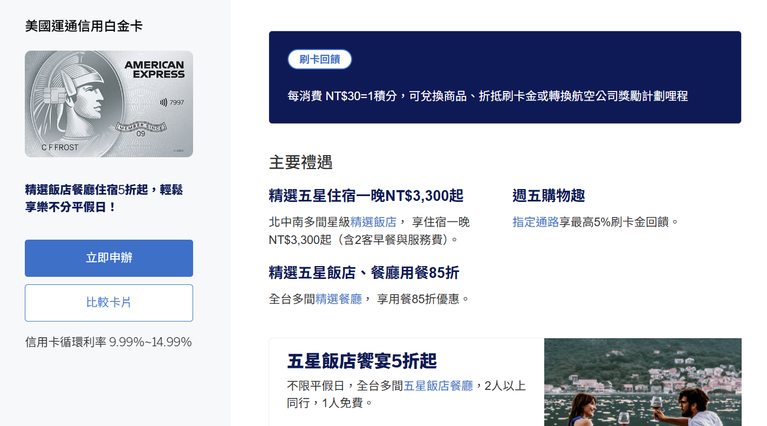This screenshot has height=426, width=767.
Task: Click the American Express platinum card image
Action: point(109,104)
